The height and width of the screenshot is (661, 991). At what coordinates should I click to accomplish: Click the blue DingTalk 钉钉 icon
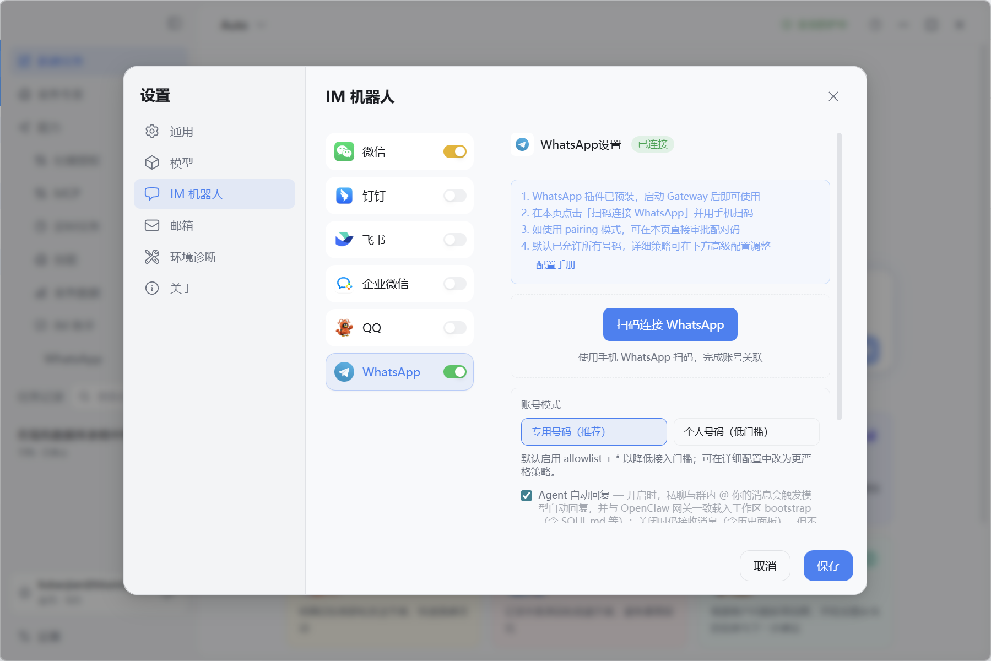pos(344,196)
